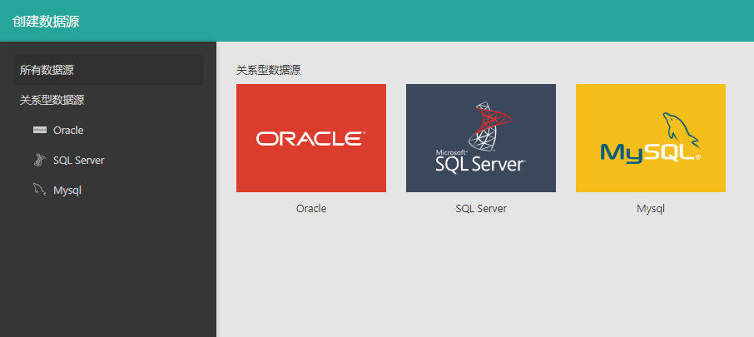Choose the Oracle text entry in the sidebar
The width and height of the screenshot is (754, 337).
68,130
